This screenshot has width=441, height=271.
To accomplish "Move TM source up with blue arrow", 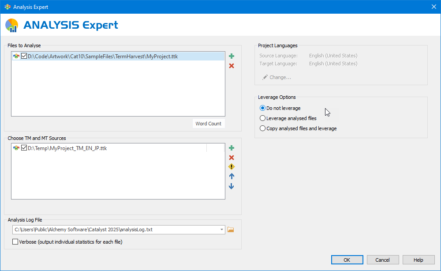I will click(232, 176).
